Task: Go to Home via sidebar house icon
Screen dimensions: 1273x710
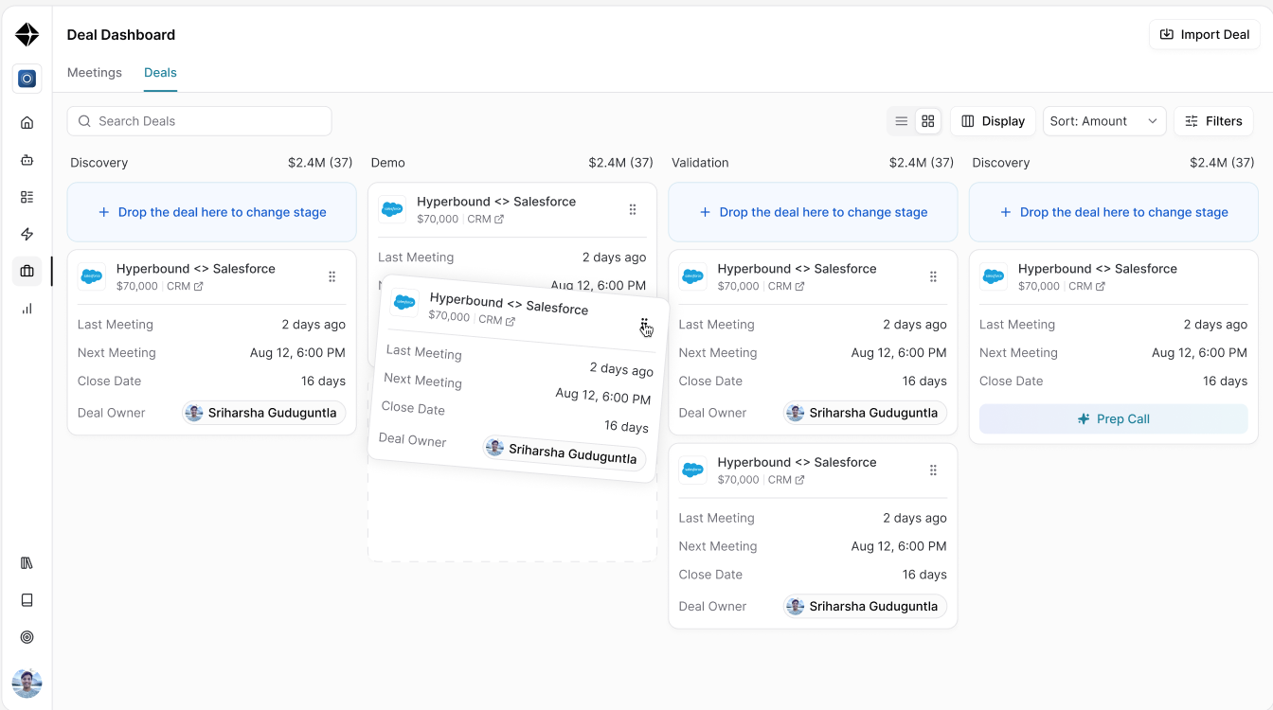Action: point(27,122)
